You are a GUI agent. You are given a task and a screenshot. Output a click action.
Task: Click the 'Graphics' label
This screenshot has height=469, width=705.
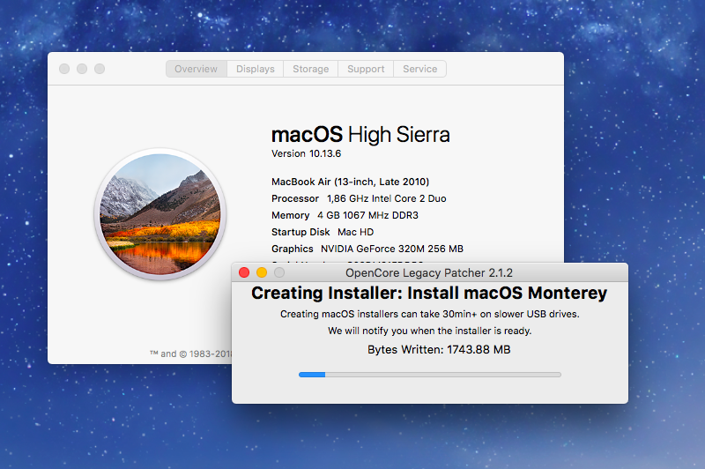click(x=293, y=249)
